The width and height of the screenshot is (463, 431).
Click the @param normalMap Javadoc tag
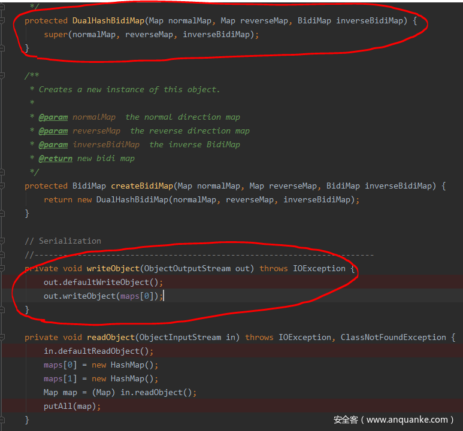click(53, 117)
